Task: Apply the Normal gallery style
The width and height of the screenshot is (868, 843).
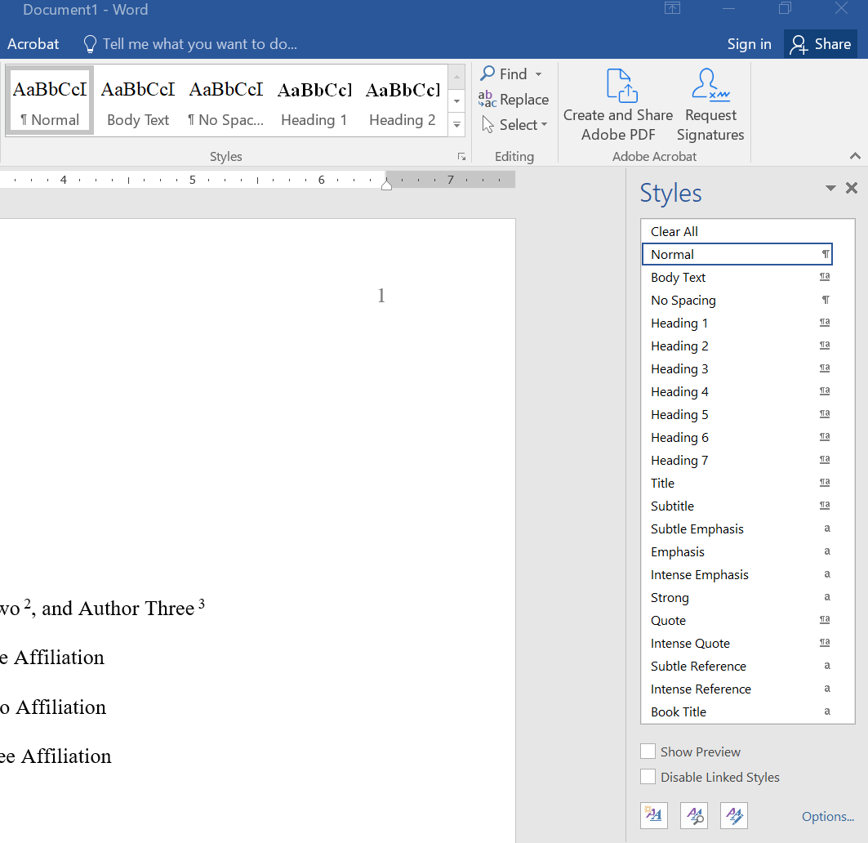Action: coord(50,100)
